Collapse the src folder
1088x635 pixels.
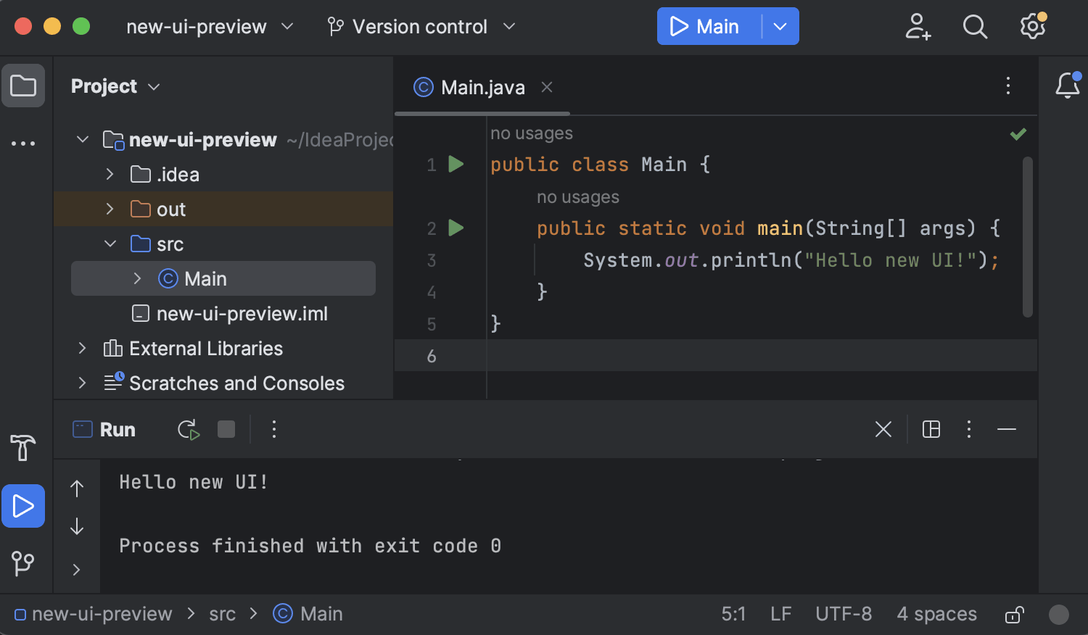coord(110,244)
